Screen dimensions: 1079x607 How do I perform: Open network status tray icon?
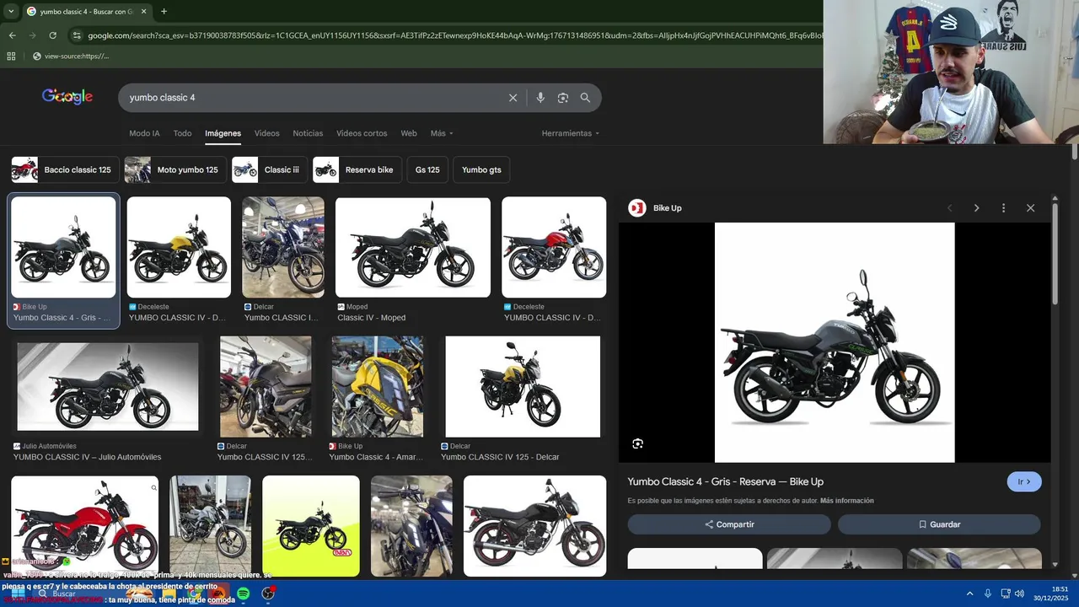coord(1006,594)
